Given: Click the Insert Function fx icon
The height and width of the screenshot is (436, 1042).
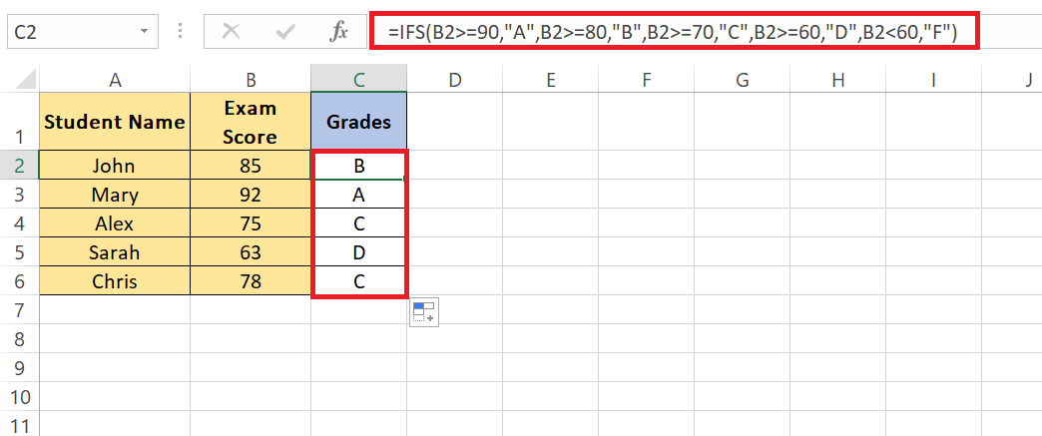Looking at the screenshot, I should pos(339,32).
